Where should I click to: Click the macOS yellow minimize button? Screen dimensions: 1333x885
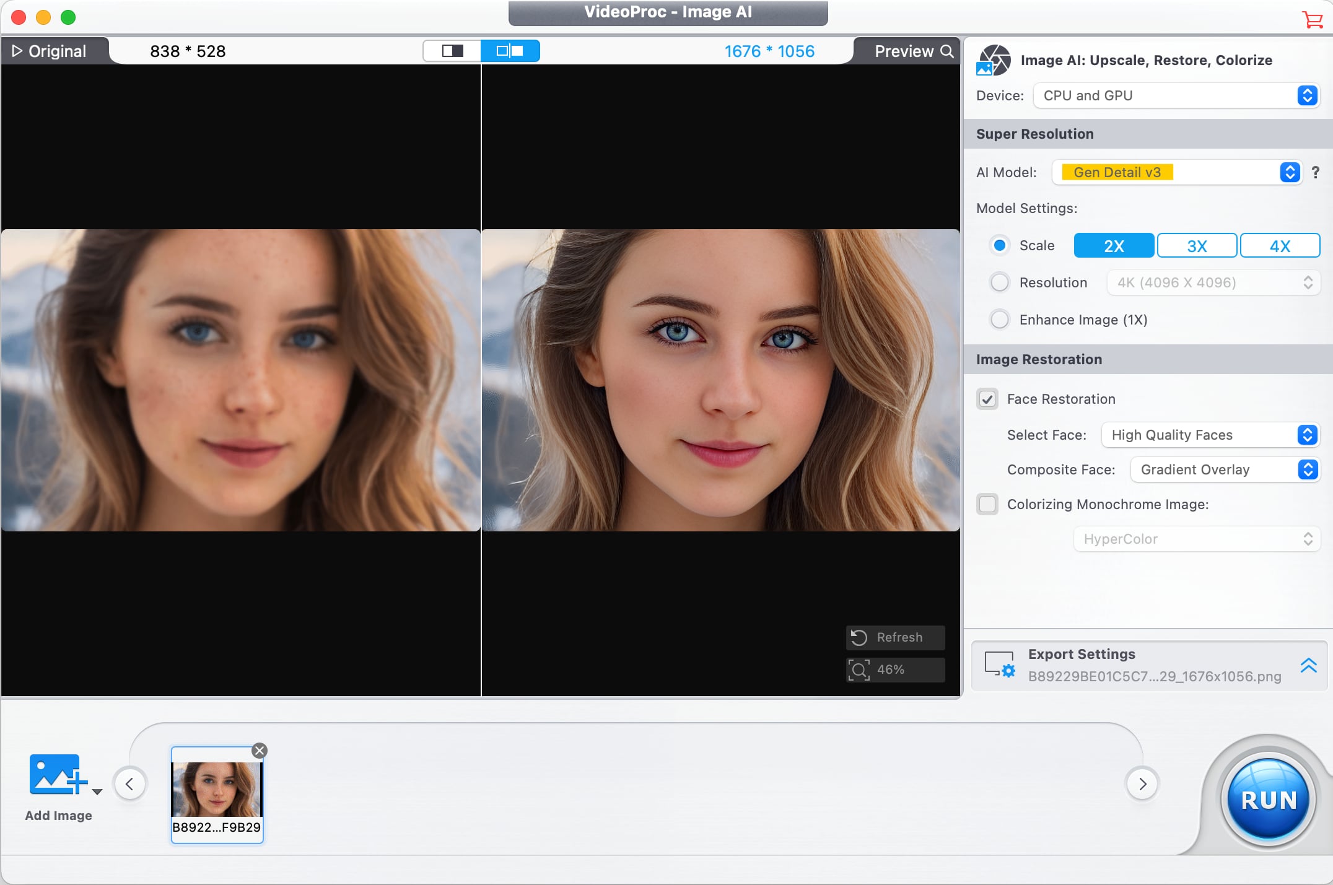pos(43,17)
